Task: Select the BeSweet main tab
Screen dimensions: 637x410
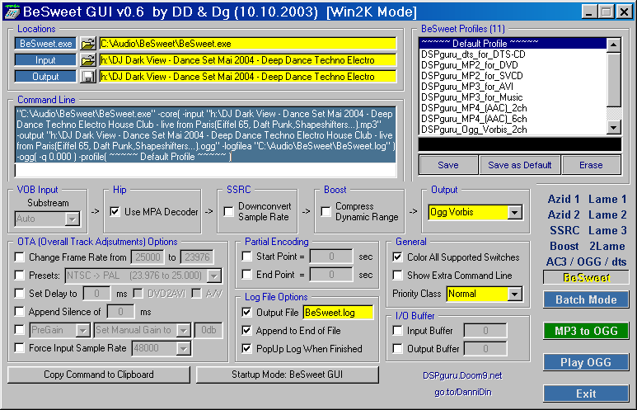Action: tap(586, 277)
